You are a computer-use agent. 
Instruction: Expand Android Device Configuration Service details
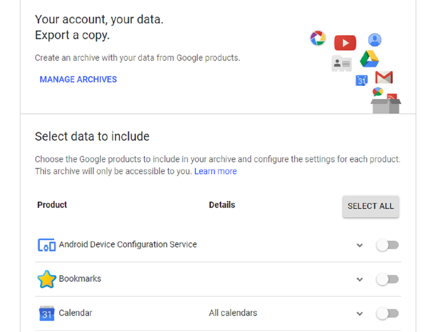359,245
